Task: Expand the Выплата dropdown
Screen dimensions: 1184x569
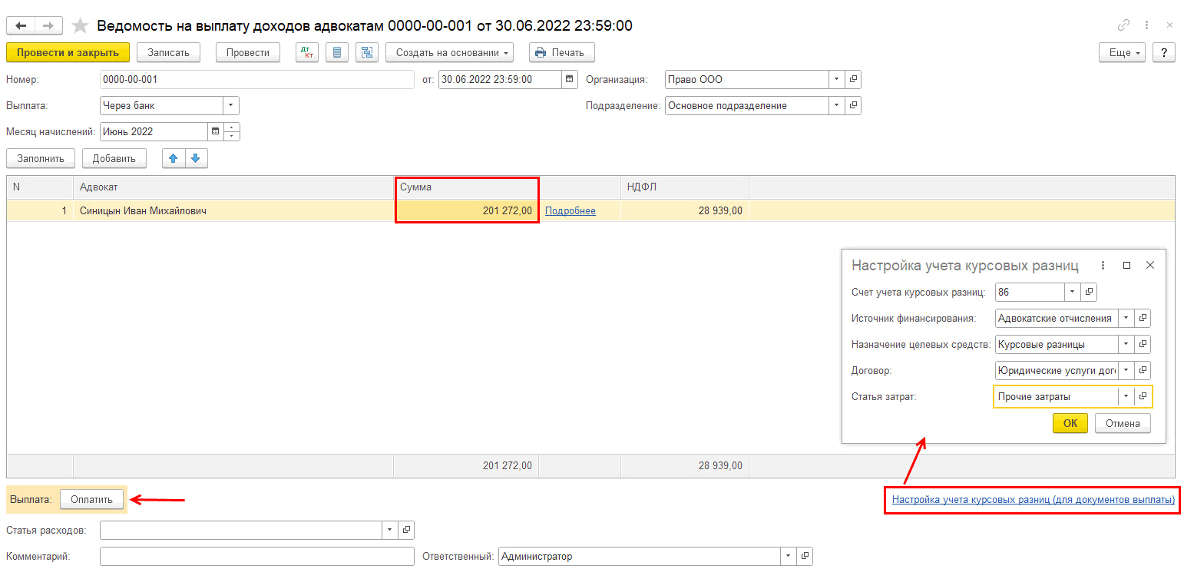Action: (x=231, y=106)
